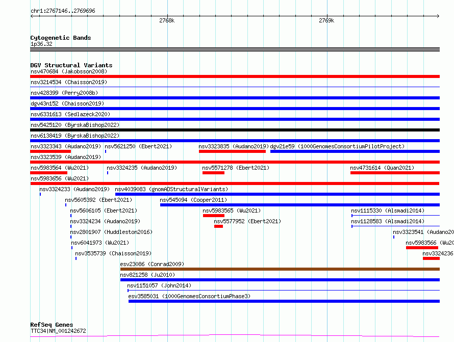Image resolution: width=454 pixels, height=342 pixels.
Task: Select the nsv3323541 variant label
Action: [423, 232]
